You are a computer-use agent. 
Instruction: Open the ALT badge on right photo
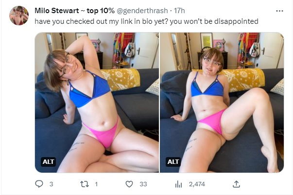pos(173,162)
